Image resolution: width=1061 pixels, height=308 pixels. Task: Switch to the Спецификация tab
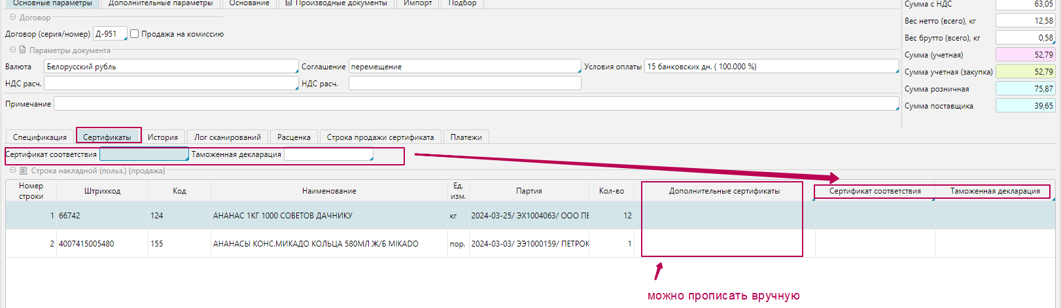tap(39, 137)
